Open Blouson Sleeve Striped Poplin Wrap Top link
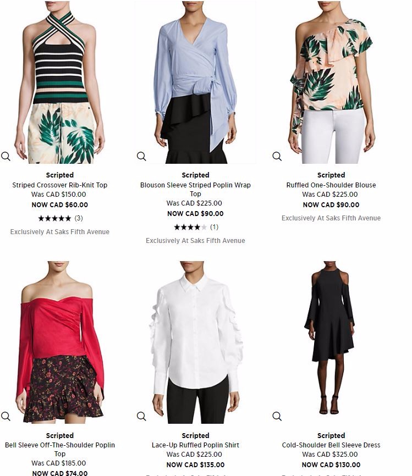This screenshot has width=412, height=476. 195,189
